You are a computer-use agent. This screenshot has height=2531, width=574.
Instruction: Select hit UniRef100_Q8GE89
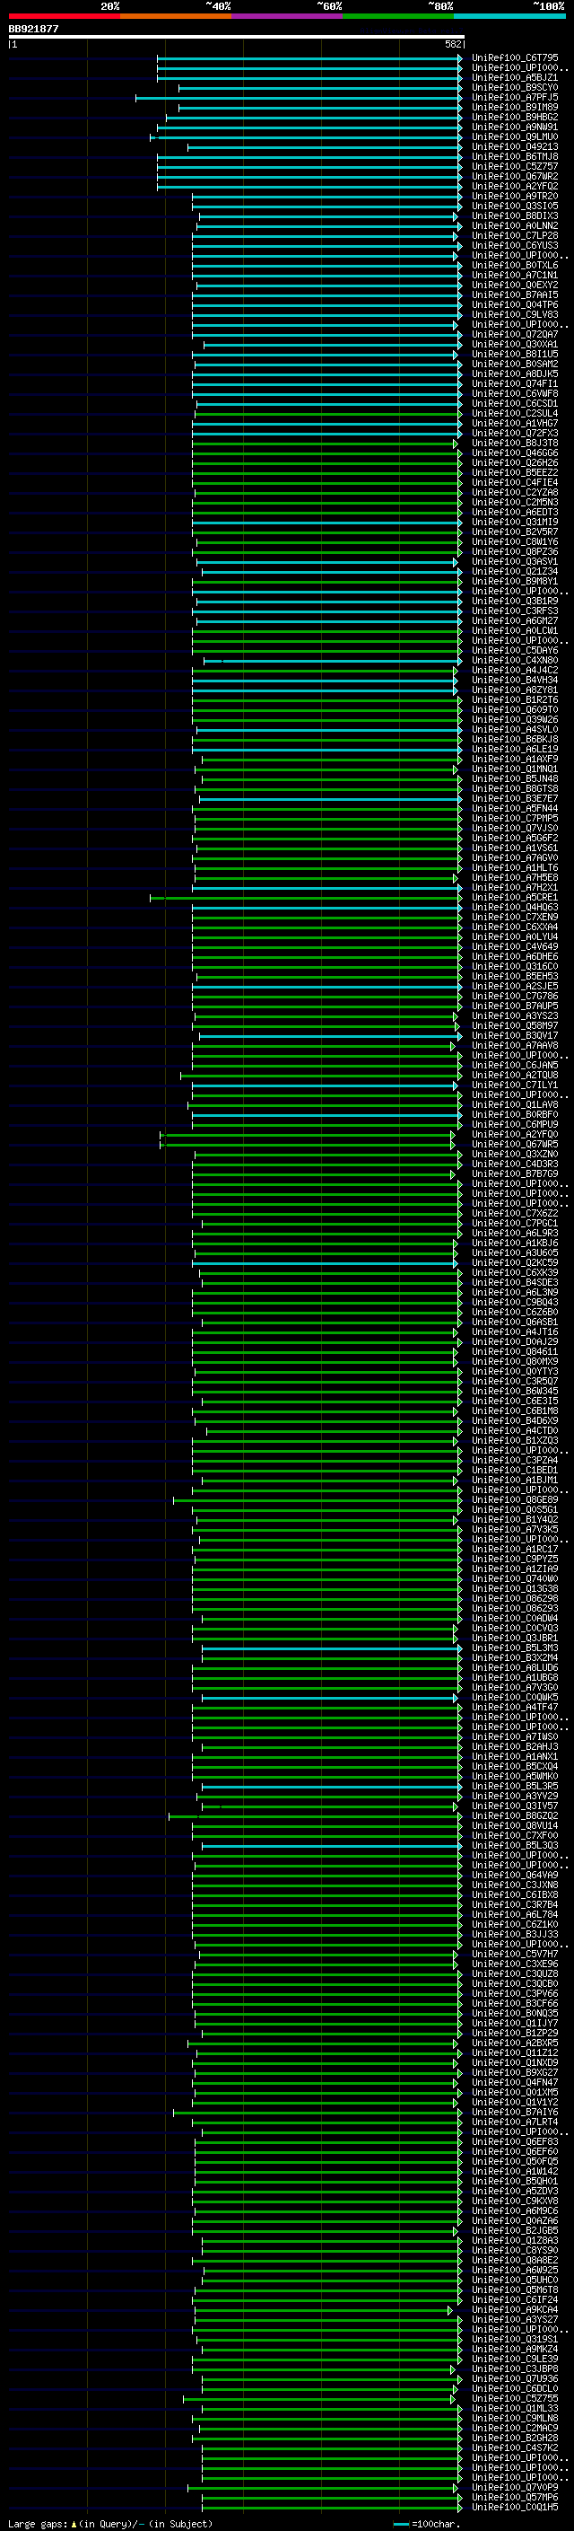pos(514,1499)
